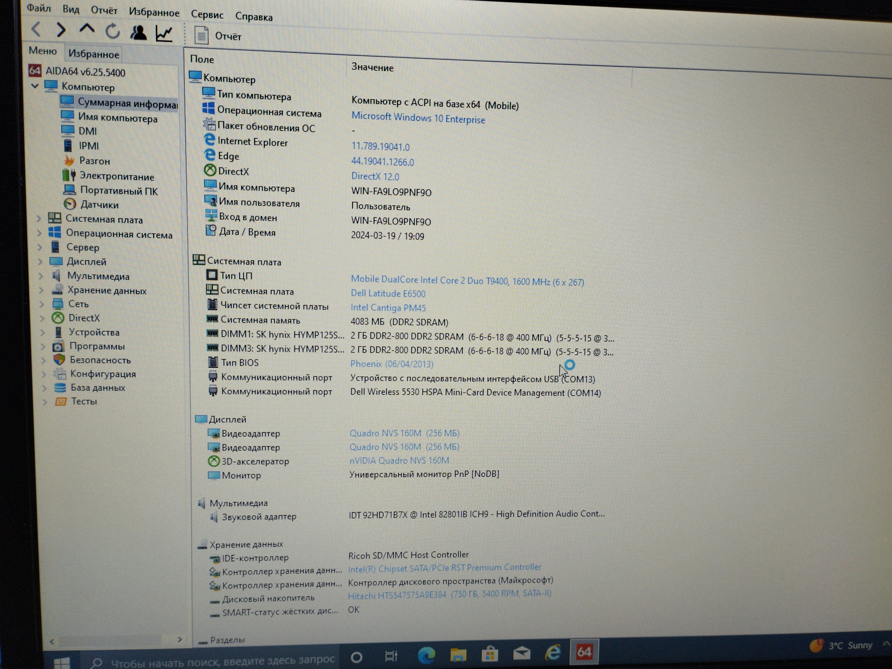Viewport: 892px width, 669px height.
Task: Open the Справка menu
Action: point(254,17)
